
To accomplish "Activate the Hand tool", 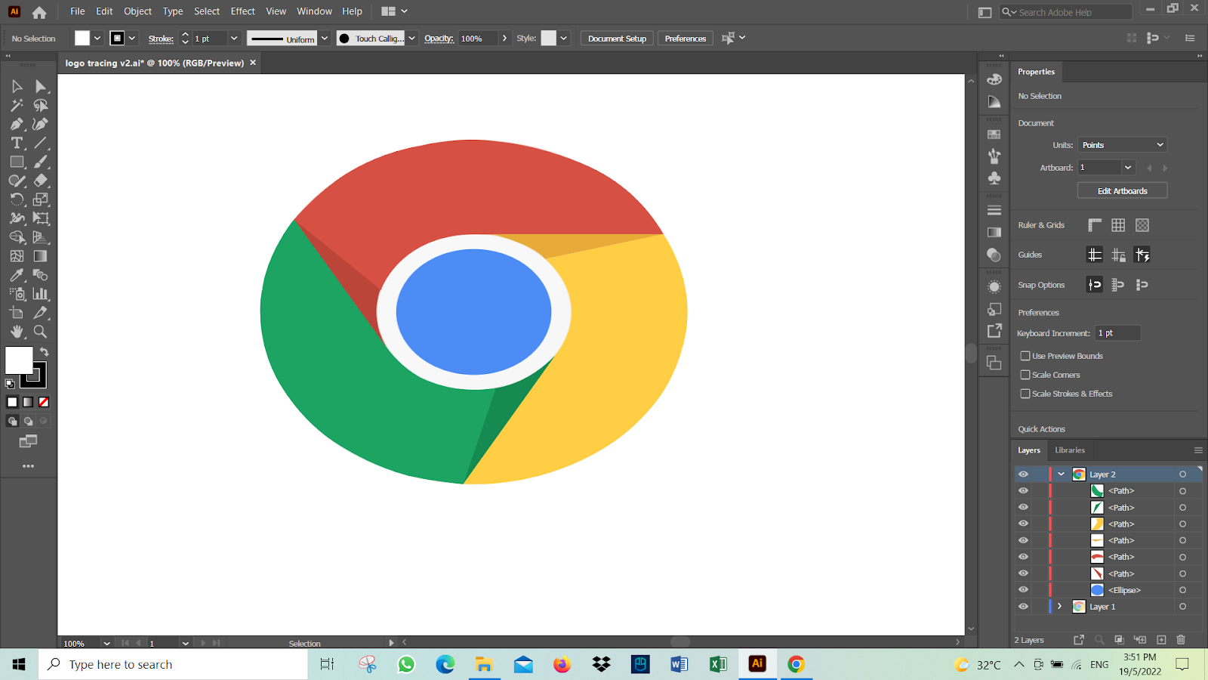I will [x=17, y=332].
